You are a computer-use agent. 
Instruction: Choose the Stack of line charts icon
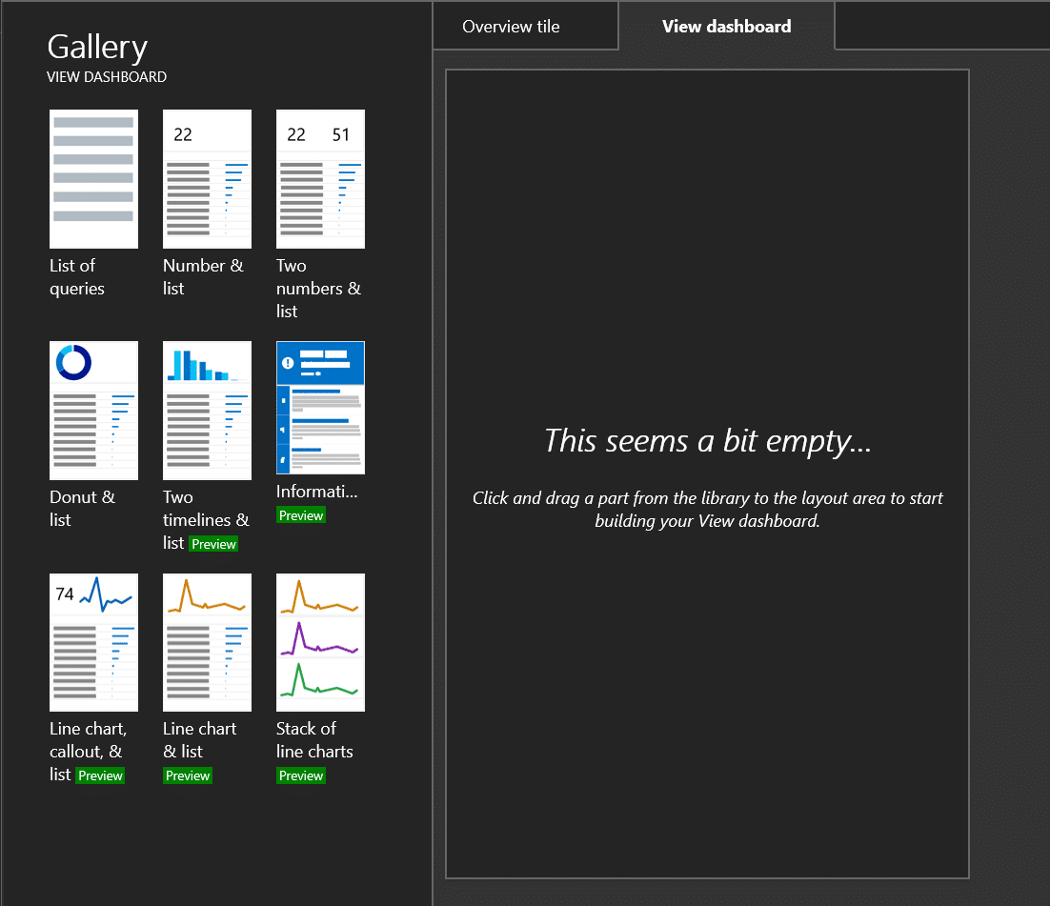(321, 642)
